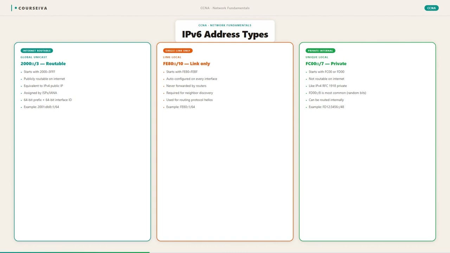Click 'Starts with 2000–3FFF' bullet
This screenshot has height=253, width=450.
pyautogui.click(x=39, y=72)
